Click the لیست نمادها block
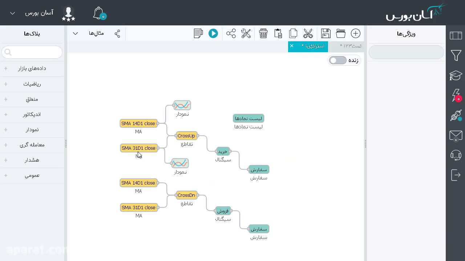 tap(248, 119)
